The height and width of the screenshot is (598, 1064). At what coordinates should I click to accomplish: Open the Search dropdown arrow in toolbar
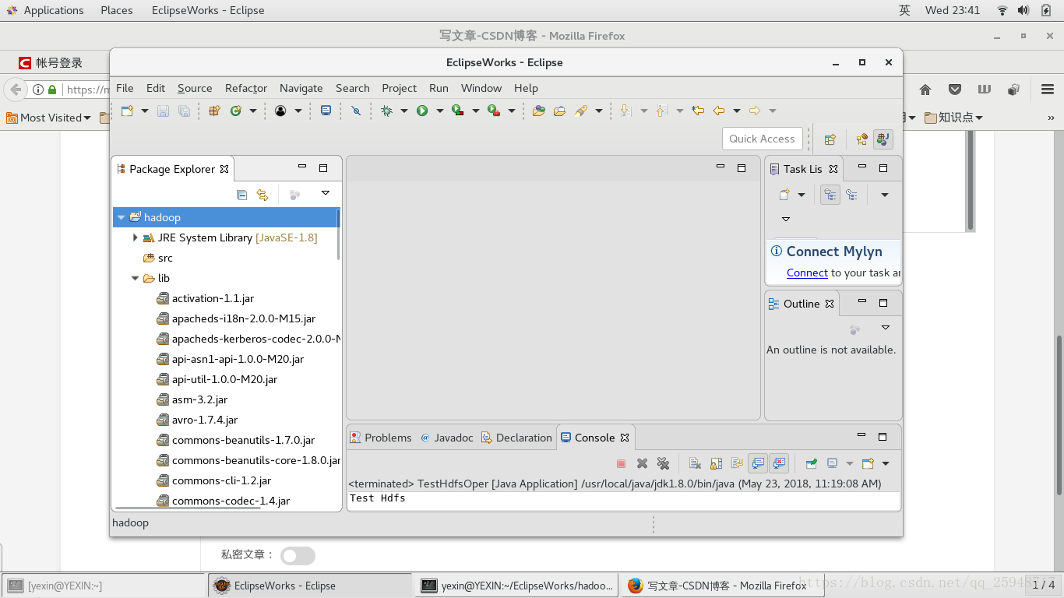(x=598, y=111)
